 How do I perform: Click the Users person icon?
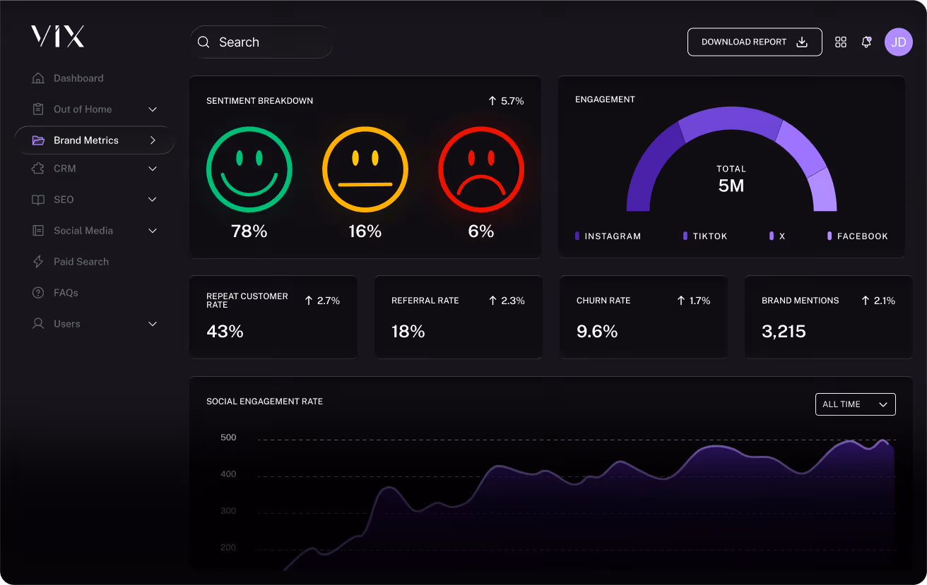(x=38, y=324)
